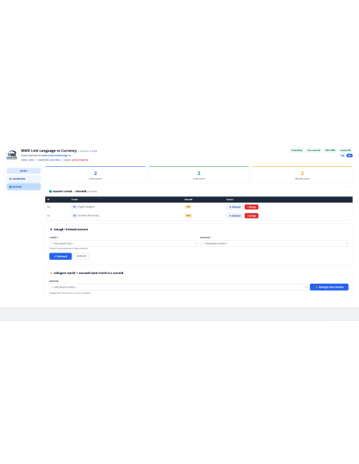Viewport: 359px width, 464px height.
Task: Click the blue Save button
Action: click(x=60, y=257)
